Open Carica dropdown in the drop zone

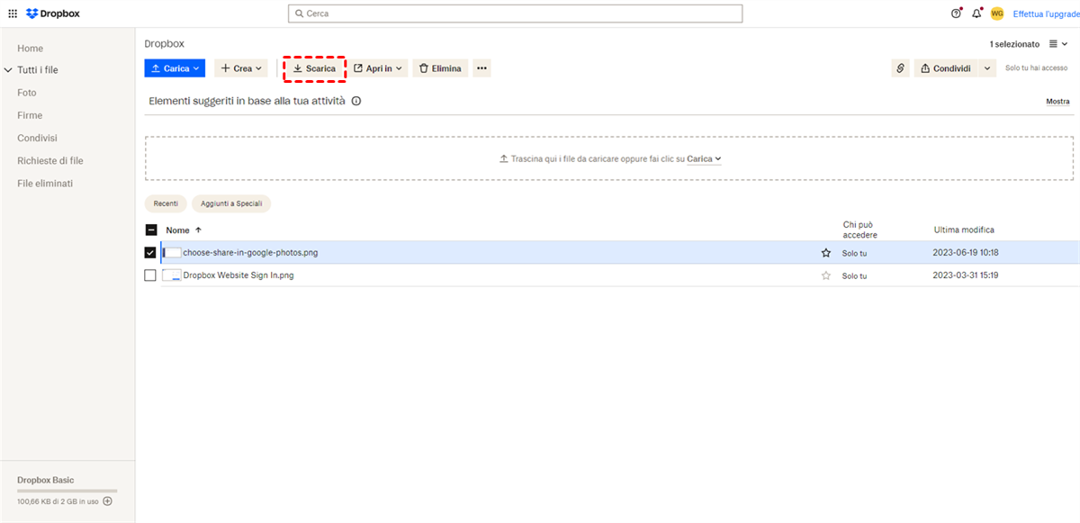point(704,158)
